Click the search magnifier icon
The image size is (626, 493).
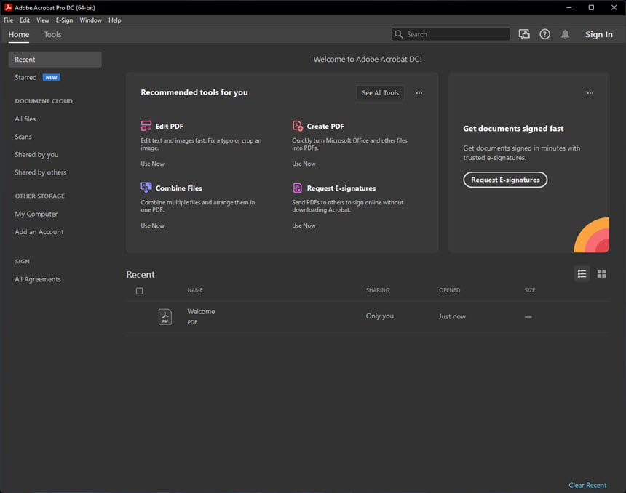tap(398, 34)
